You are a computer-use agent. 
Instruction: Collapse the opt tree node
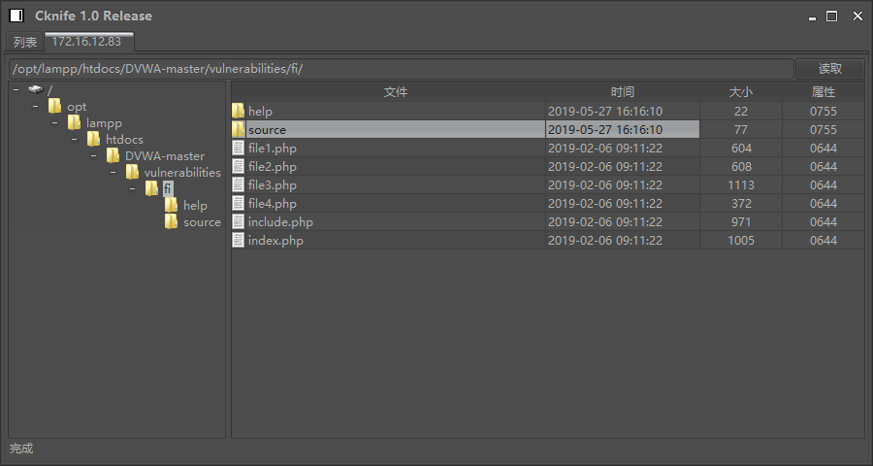[x=35, y=107]
